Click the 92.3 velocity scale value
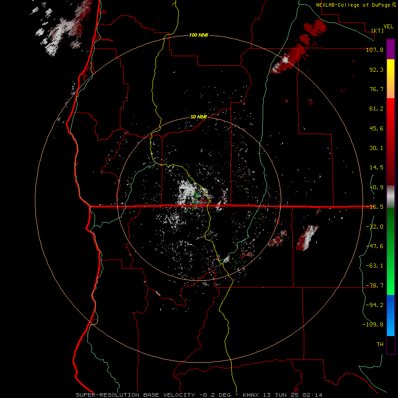 coord(376,69)
